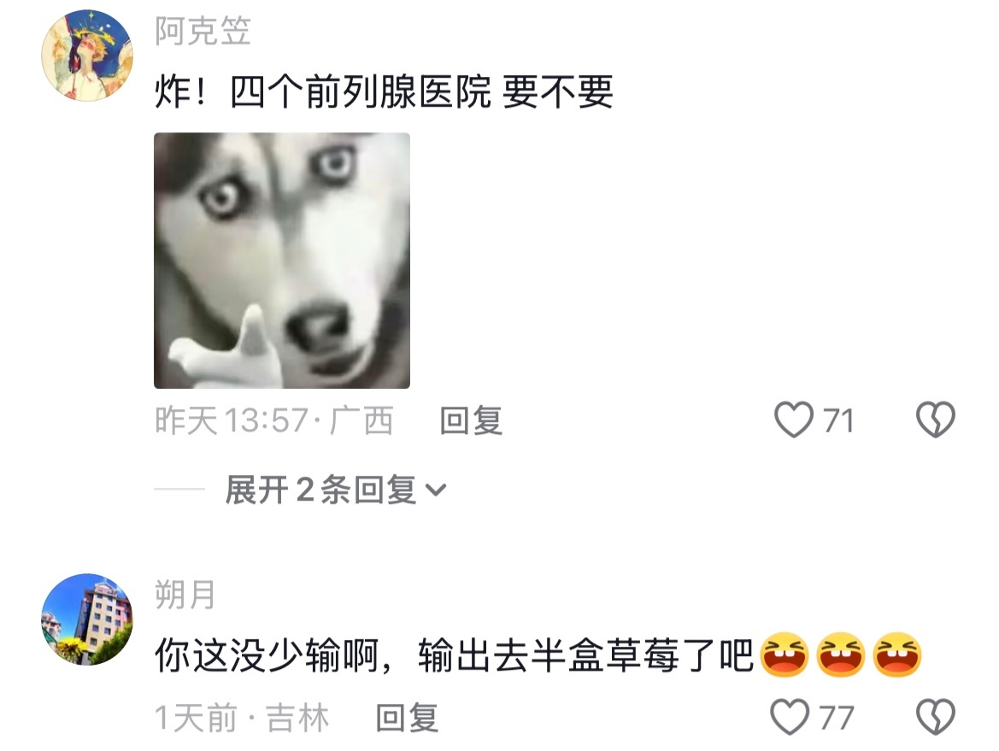
Task: Dislike 阿克笠's comment with broken heart
Action: click(x=935, y=420)
